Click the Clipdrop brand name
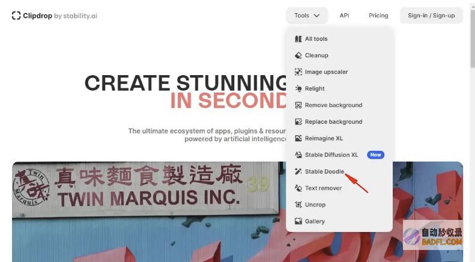This screenshot has height=262, width=475. pyautogui.click(x=38, y=16)
